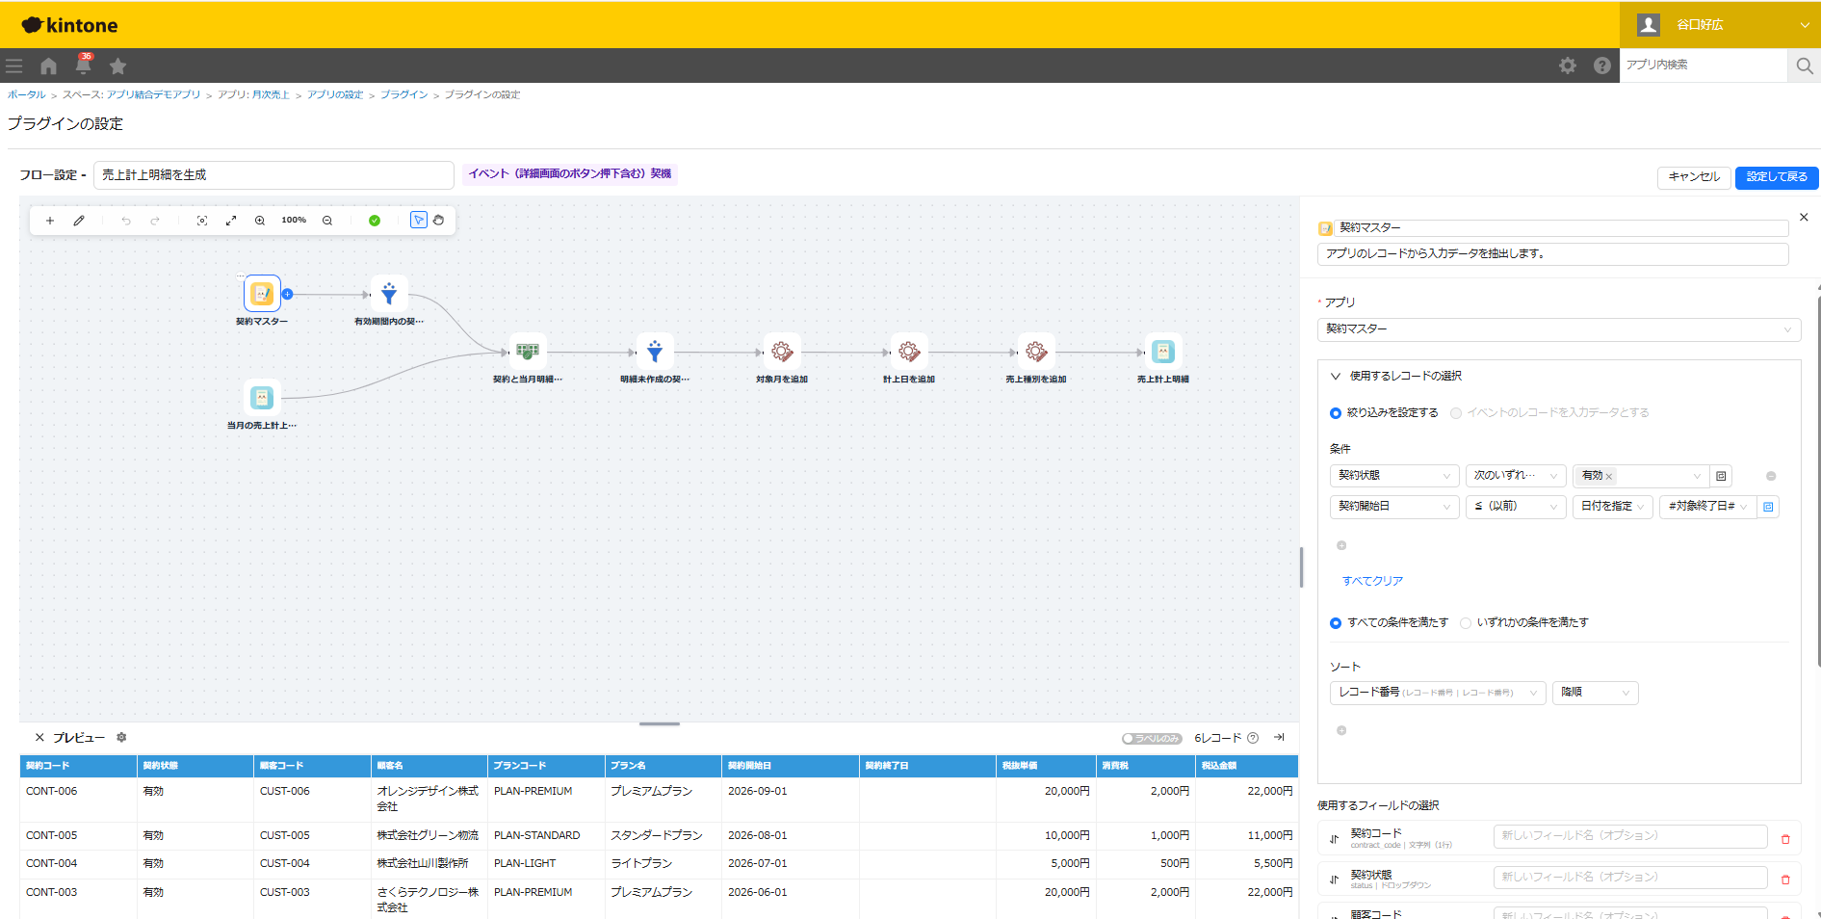Select 絞り込みを設定する radio button

pos(1336,413)
